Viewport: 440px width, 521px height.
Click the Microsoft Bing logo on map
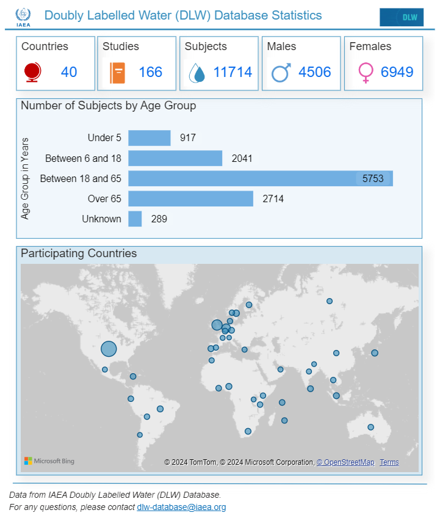pyautogui.click(x=49, y=461)
